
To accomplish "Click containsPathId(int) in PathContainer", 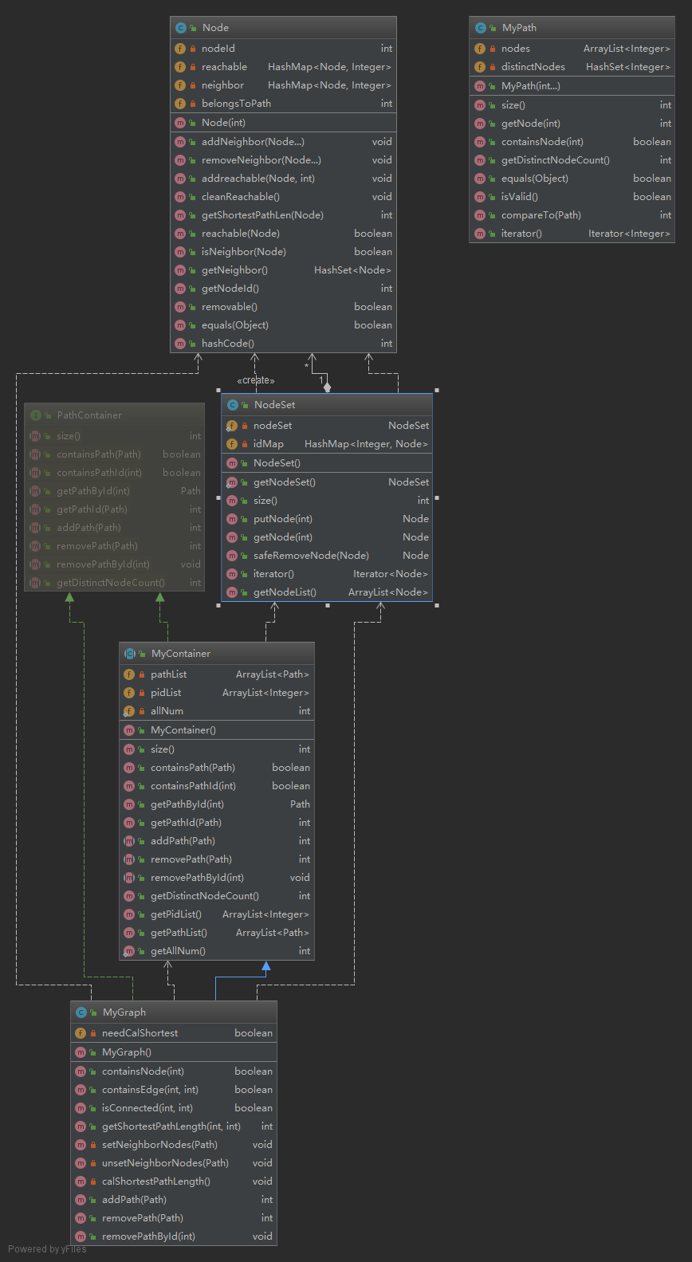I will [114, 473].
